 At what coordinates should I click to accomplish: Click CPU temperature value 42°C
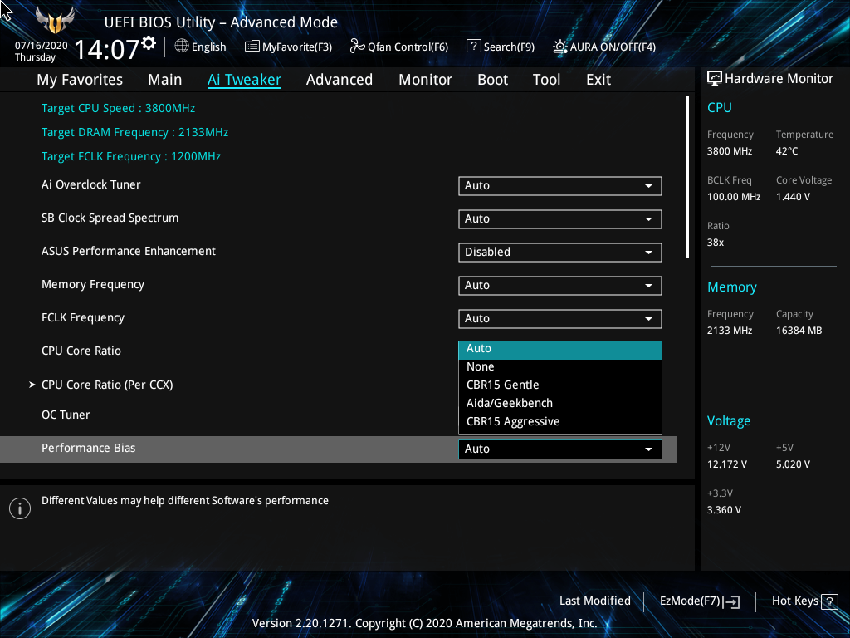point(787,151)
